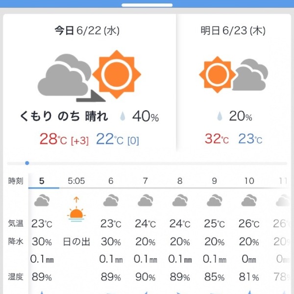Tap the cloud icon for 8 o'clock
Image resolution: width=294 pixels, height=294 pixels.
click(180, 200)
